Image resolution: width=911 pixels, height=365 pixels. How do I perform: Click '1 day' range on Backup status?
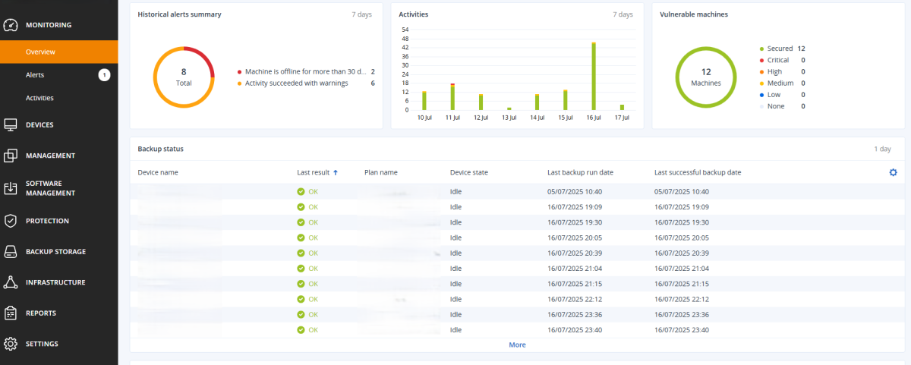click(882, 149)
